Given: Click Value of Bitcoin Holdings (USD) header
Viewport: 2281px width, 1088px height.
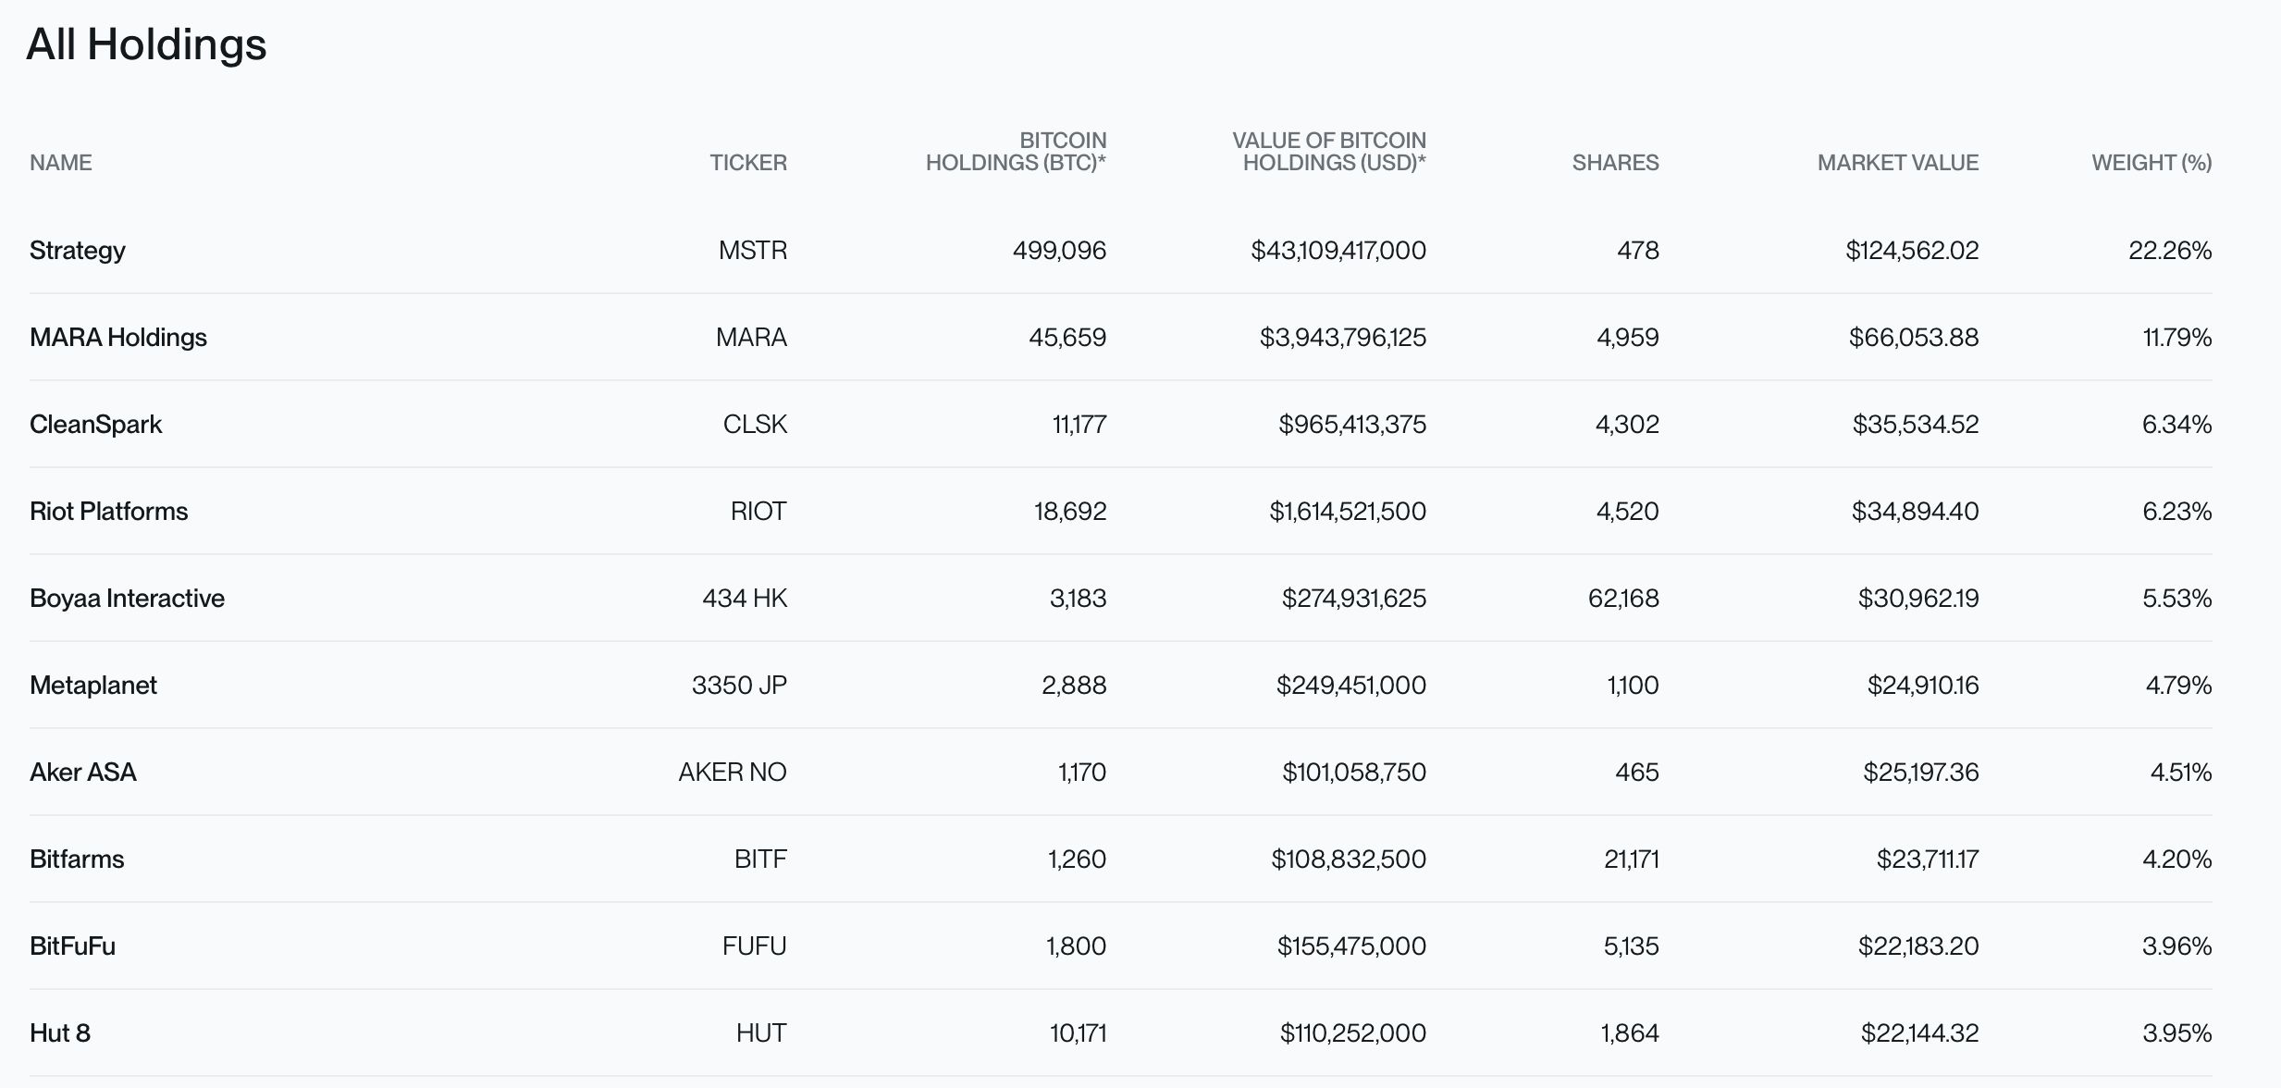Looking at the screenshot, I should [x=1329, y=152].
